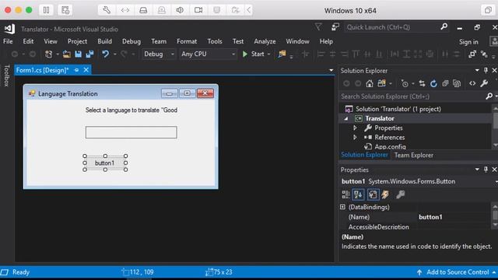The width and height of the screenshot is (498, 280).
Task: Refresh Solution Explorer with the blue arrow
Action: pos(433,83)
